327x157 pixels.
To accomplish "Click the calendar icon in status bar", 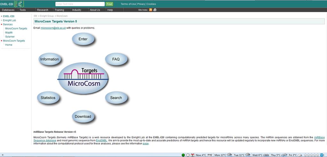I will (193, 155).
